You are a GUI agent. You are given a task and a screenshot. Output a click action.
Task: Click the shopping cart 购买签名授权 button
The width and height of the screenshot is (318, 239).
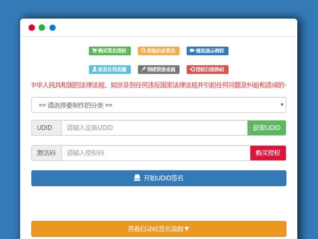109,51
